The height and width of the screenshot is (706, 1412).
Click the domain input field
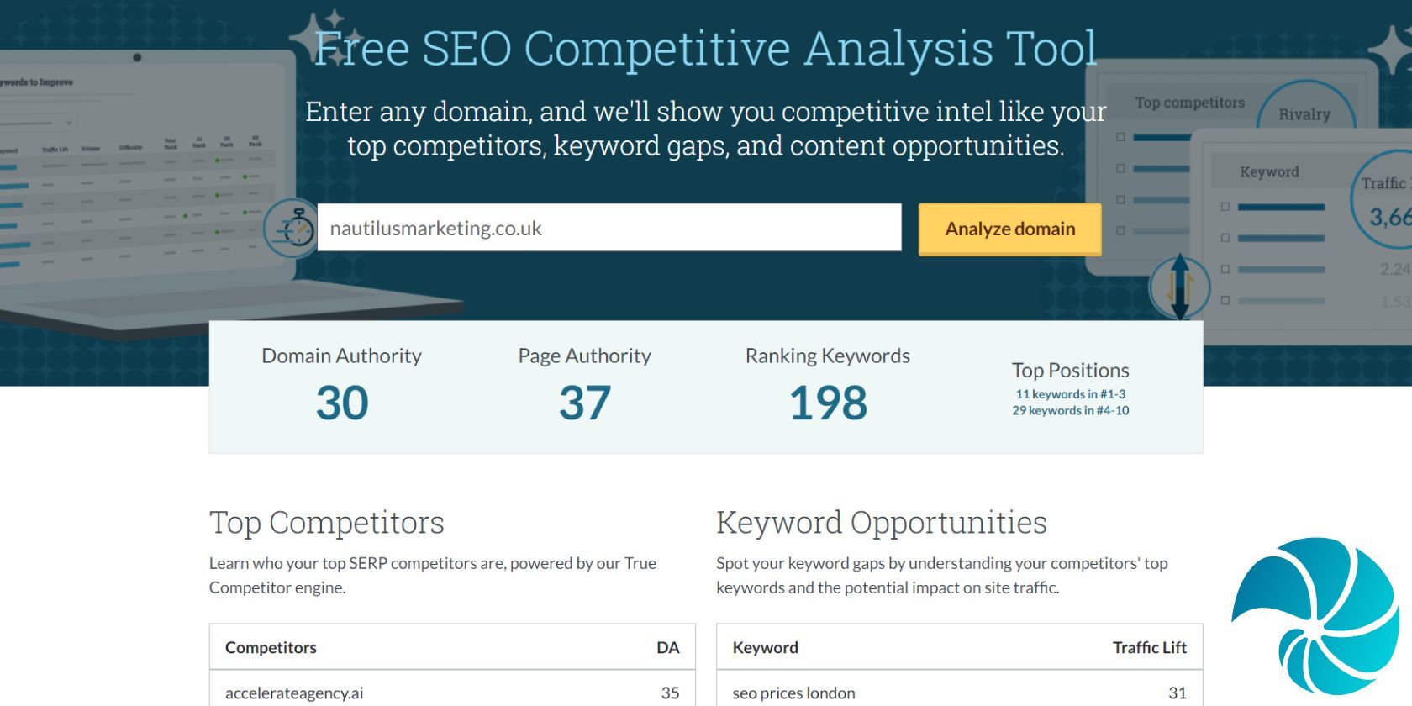pos(609,228)
